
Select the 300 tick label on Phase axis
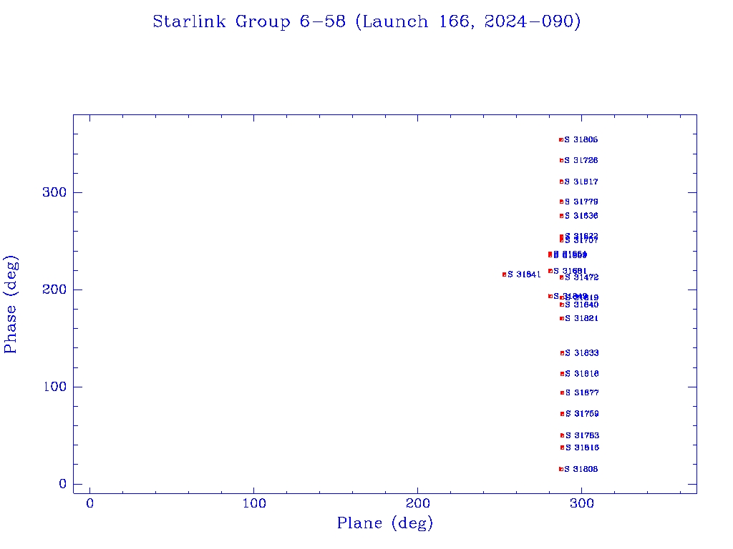click(54, 192)
